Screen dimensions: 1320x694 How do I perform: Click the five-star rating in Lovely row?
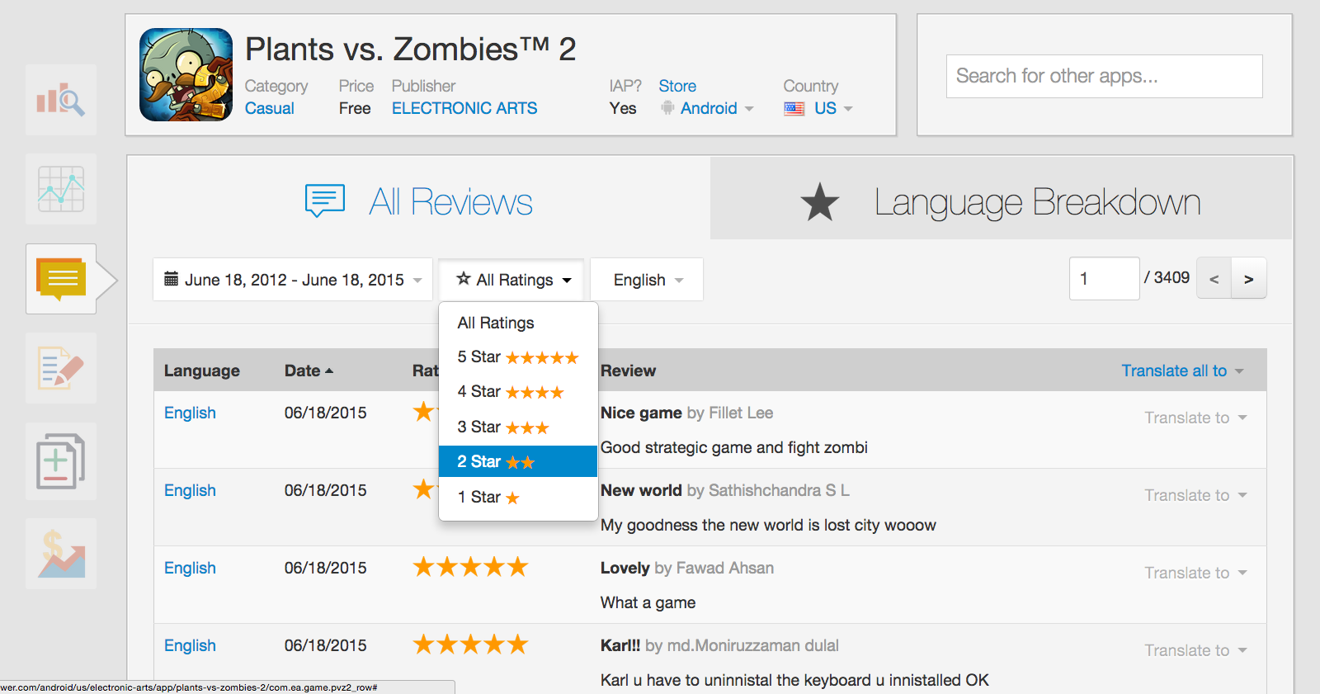point(470,567)
